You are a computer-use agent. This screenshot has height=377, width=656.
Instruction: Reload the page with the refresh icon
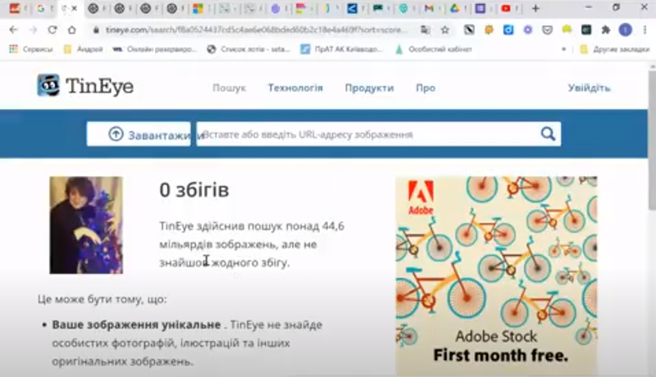[52, 30]
